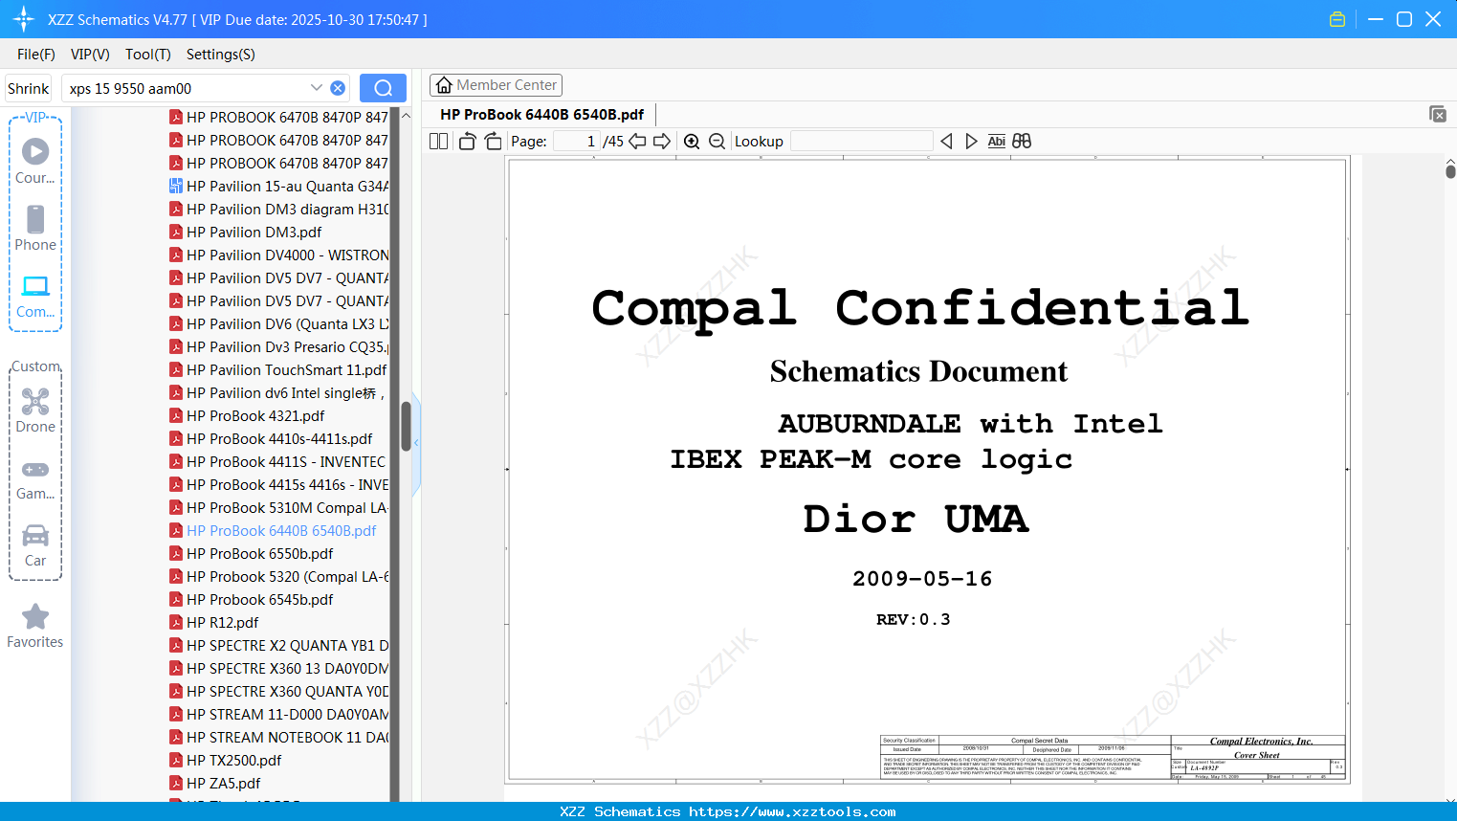Open the search history dropdown arrow

pyautogui.click(x=317, y=87)
